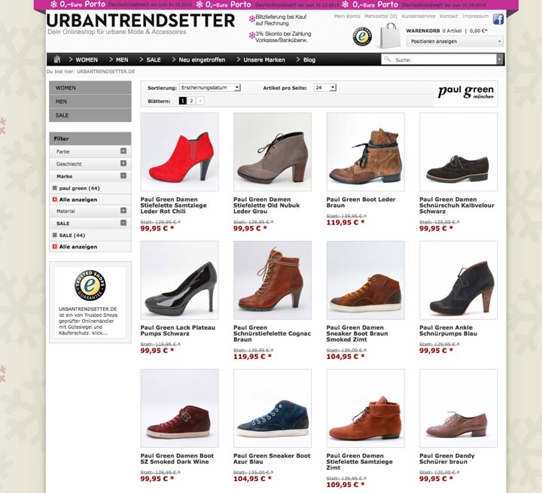Image resolution: width=542 pixels, height=493 pixels.
Task: Open the grey Stiefelette Old Nubuk image
Action: coord(273,152)
